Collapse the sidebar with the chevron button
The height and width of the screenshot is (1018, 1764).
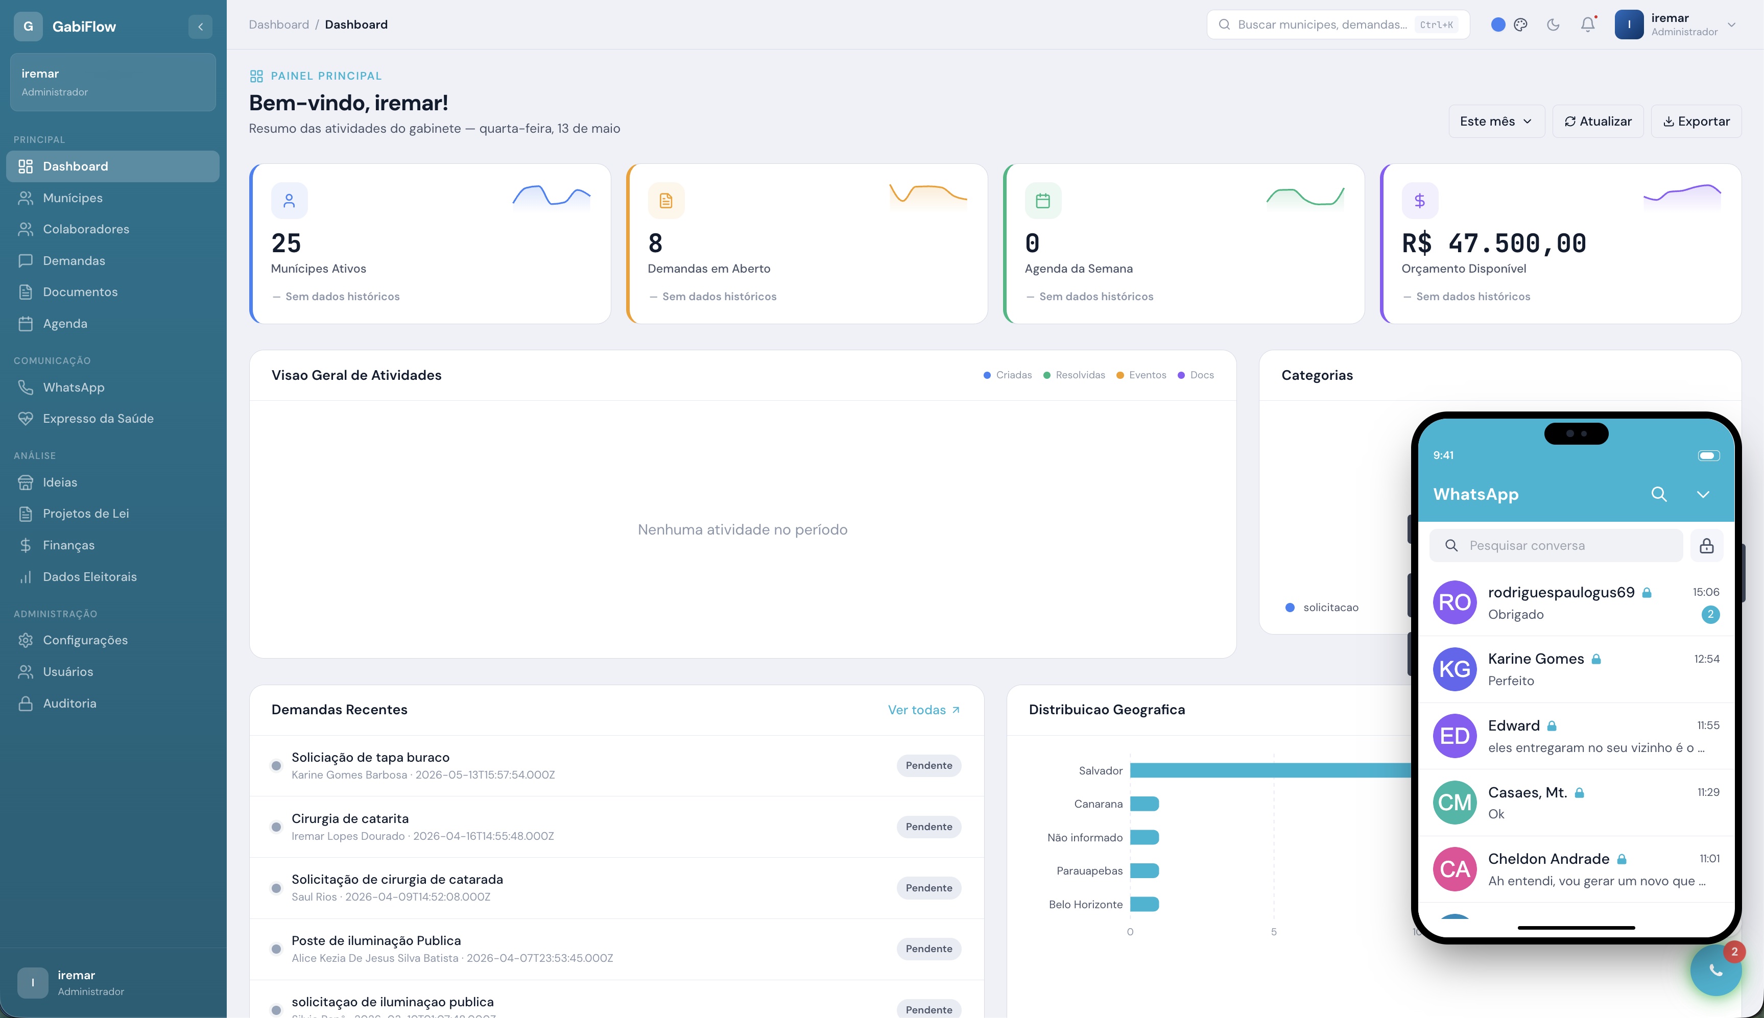200,27
